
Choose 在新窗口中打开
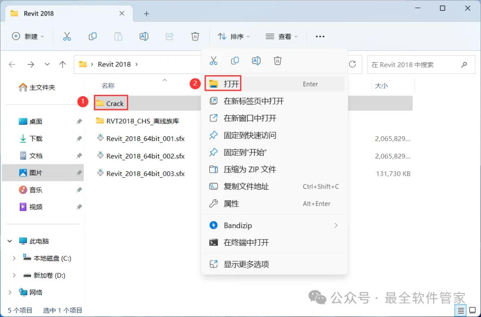(274, 118)
